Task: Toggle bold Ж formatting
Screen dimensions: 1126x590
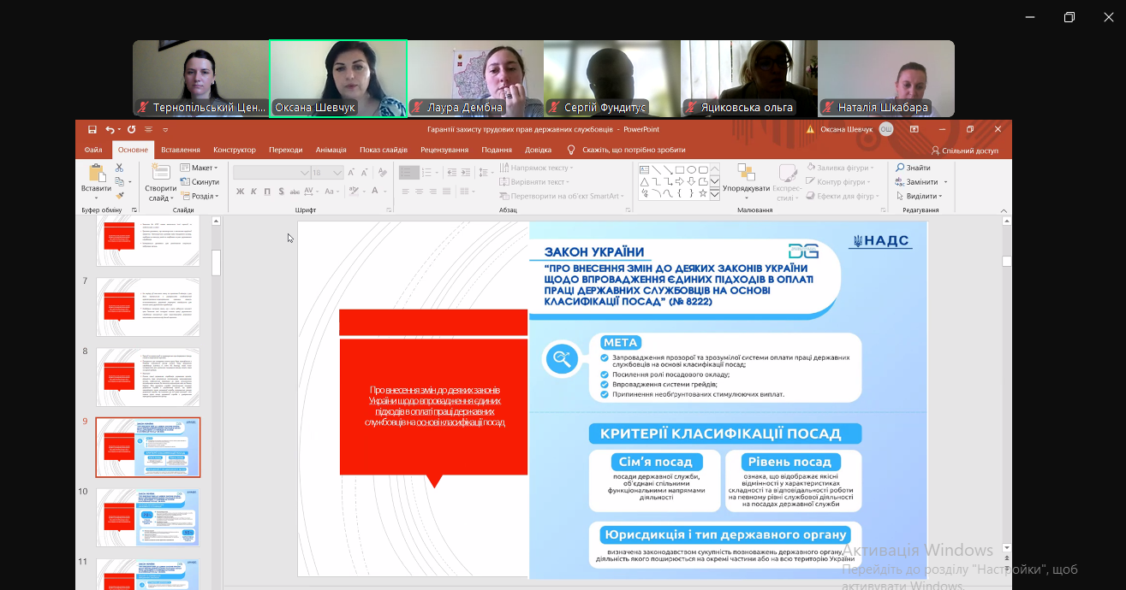Action: coord(241,192)
